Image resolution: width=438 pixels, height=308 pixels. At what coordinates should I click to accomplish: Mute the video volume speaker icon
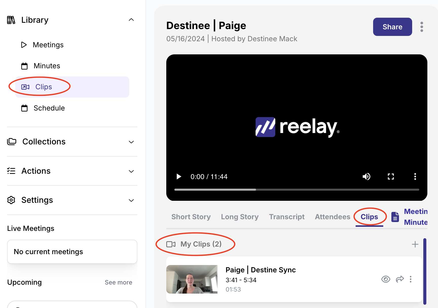367,177
